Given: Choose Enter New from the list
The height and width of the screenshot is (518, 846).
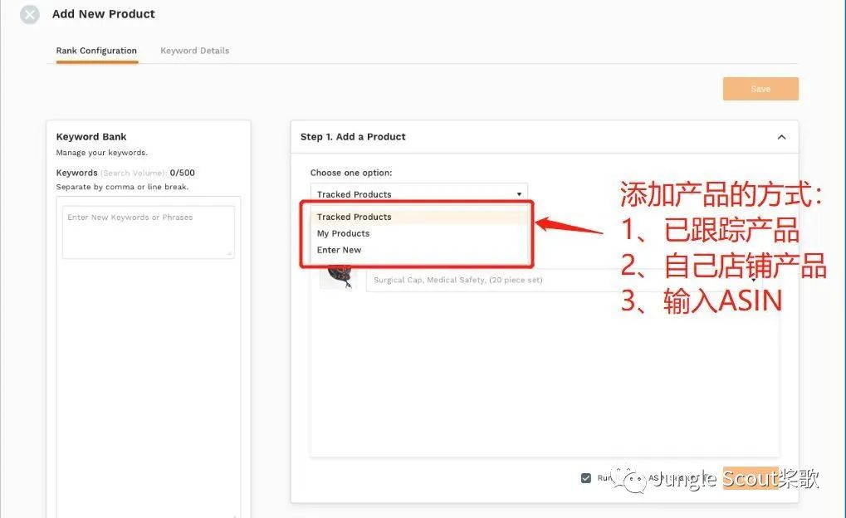Looking at the screenshot, I should click(x=418, y=250).
